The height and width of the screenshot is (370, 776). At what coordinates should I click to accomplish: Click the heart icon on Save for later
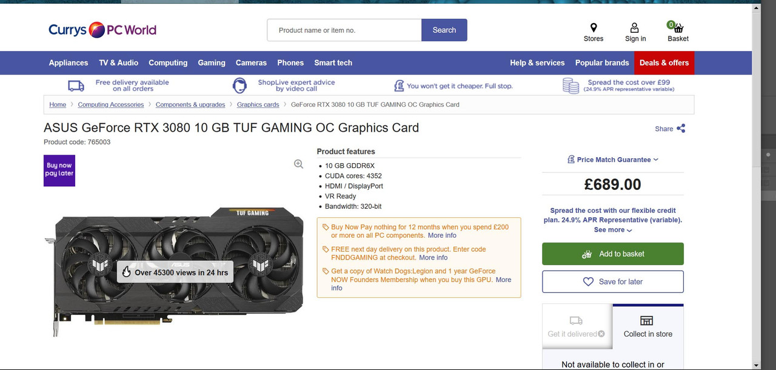click(x=588, y=282)
